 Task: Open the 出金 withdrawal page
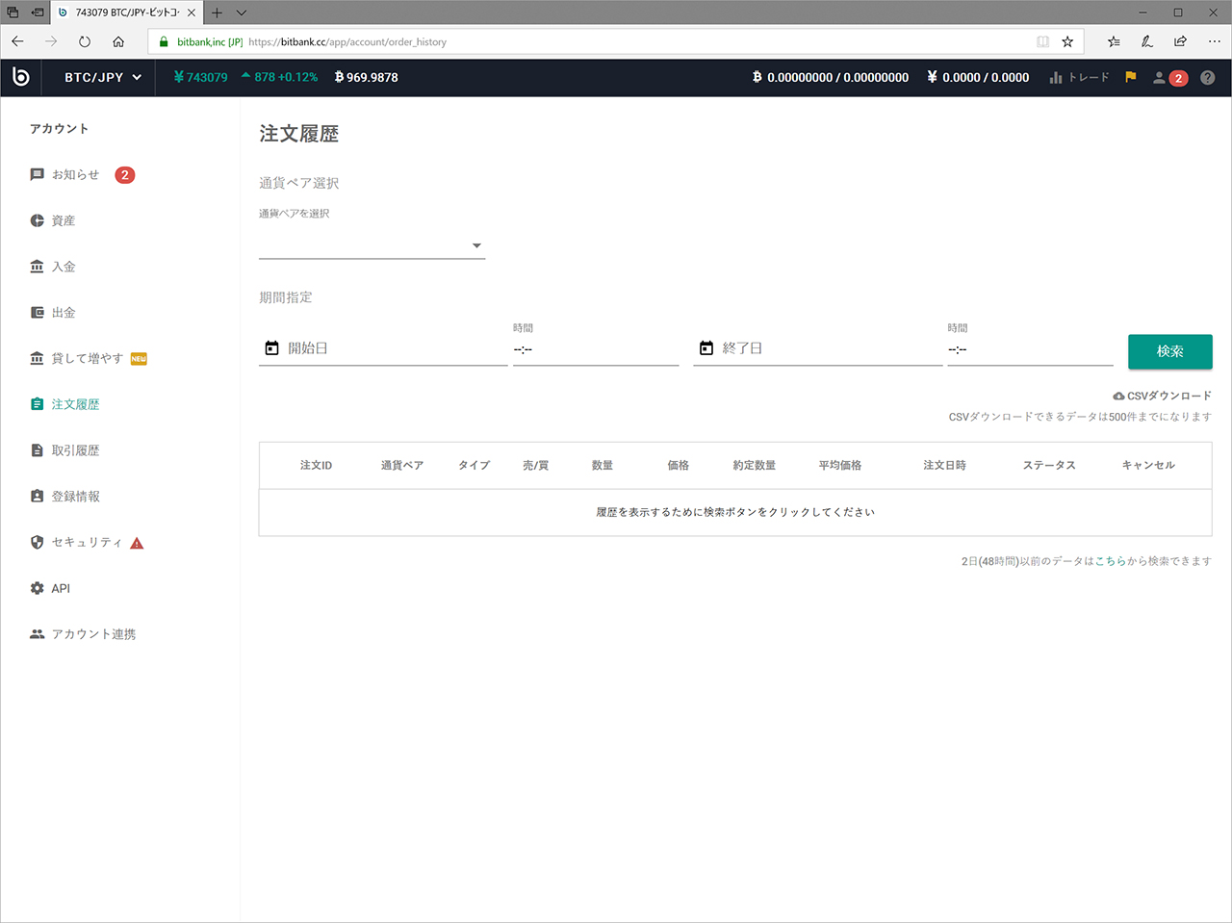(x=64, y=312)
